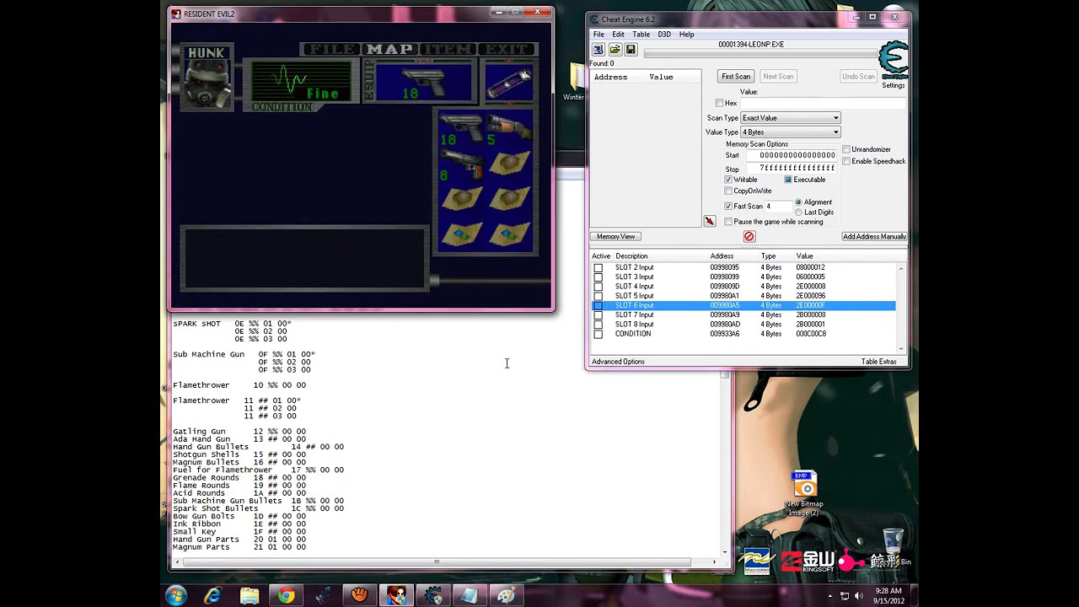1079x607 pixels.
Task: Open the File menu in Cheat Engine
Action: (599, 35)
